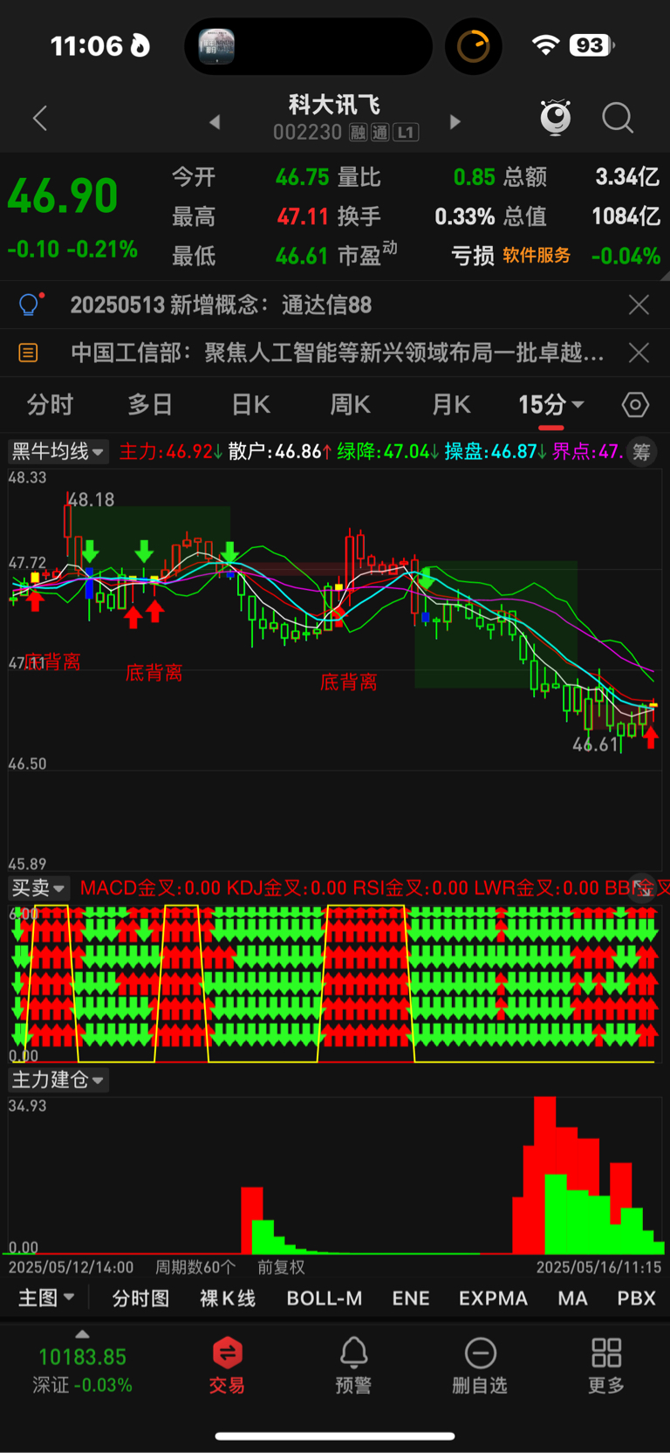Open the 软件服务 sector link
Screen dimensions: 670x1453
[537, 256]
